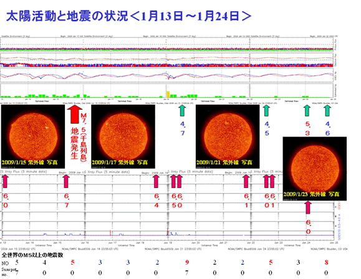
Task: Open the 2009/1/15 ultraviolet sun image
Action: [33, 136]
